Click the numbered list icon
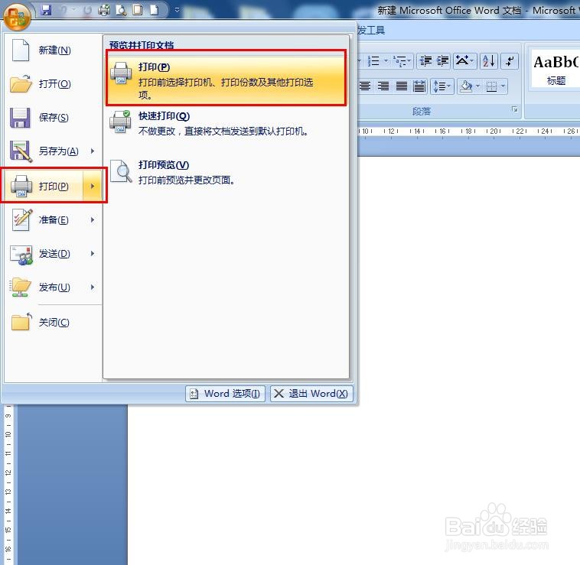This screenshot has width=580, height=565. pos(373,61)
